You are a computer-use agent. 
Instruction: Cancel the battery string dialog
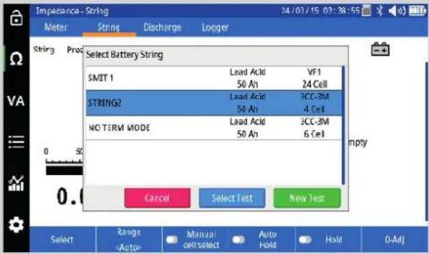(158, 198)
